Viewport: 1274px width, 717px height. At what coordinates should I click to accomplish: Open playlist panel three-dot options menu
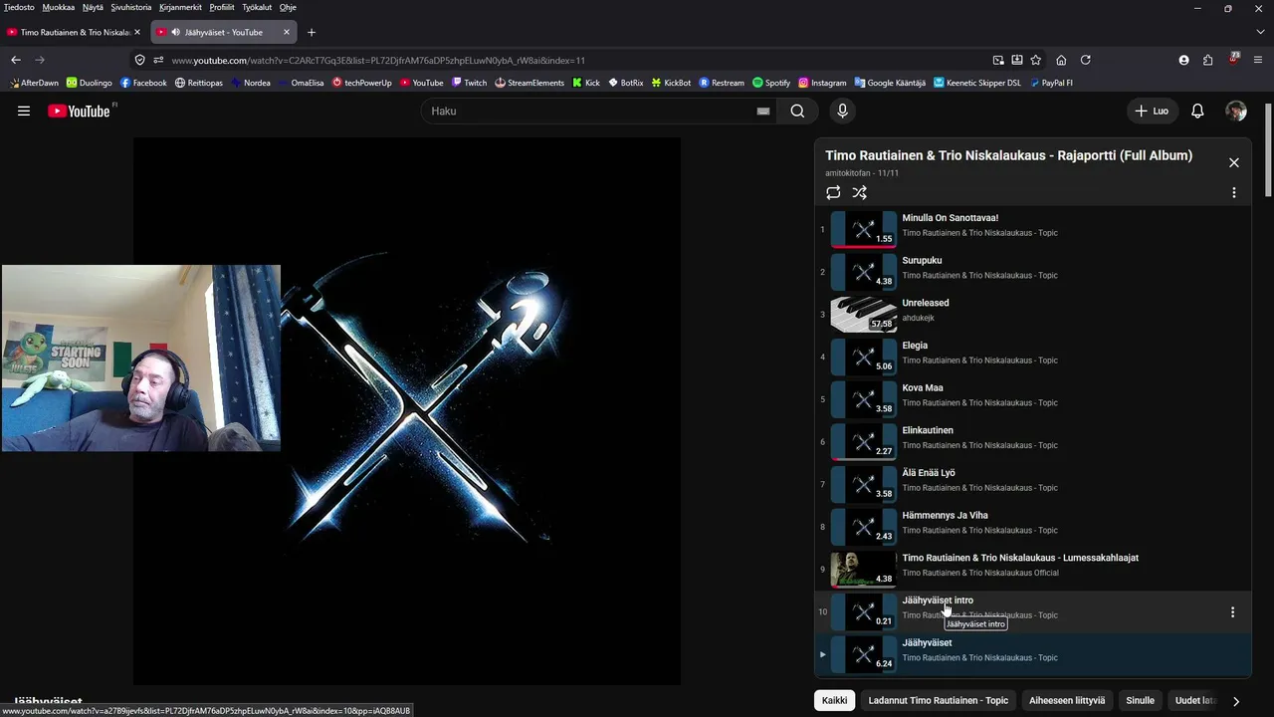(1234, 192)
